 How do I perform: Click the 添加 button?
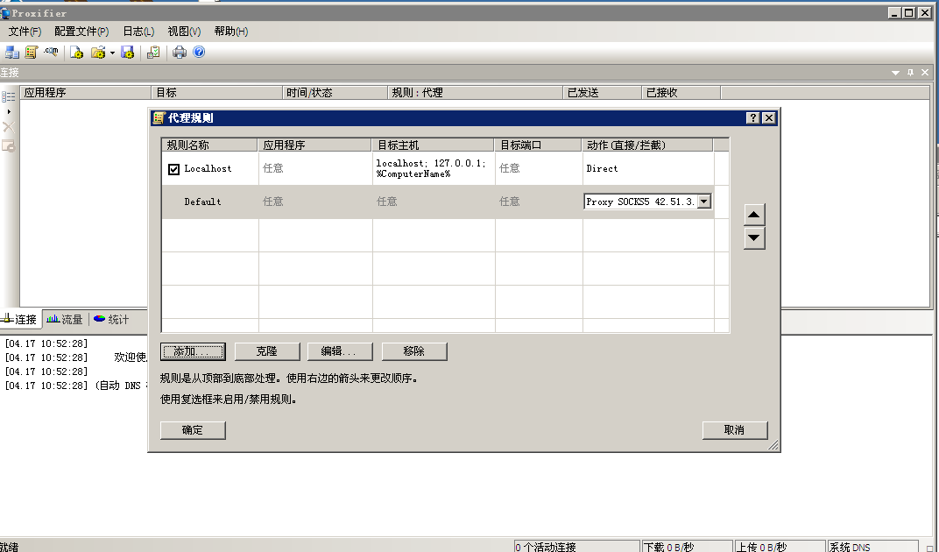193,351
